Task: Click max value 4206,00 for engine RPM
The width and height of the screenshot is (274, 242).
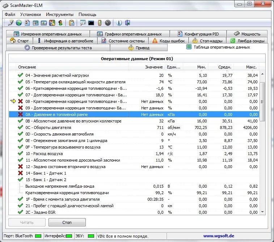Action: click(250, 128)
